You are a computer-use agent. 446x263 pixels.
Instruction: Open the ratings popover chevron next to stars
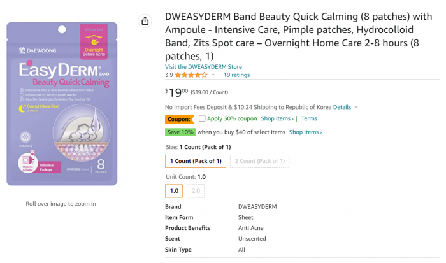click(213, 75)
